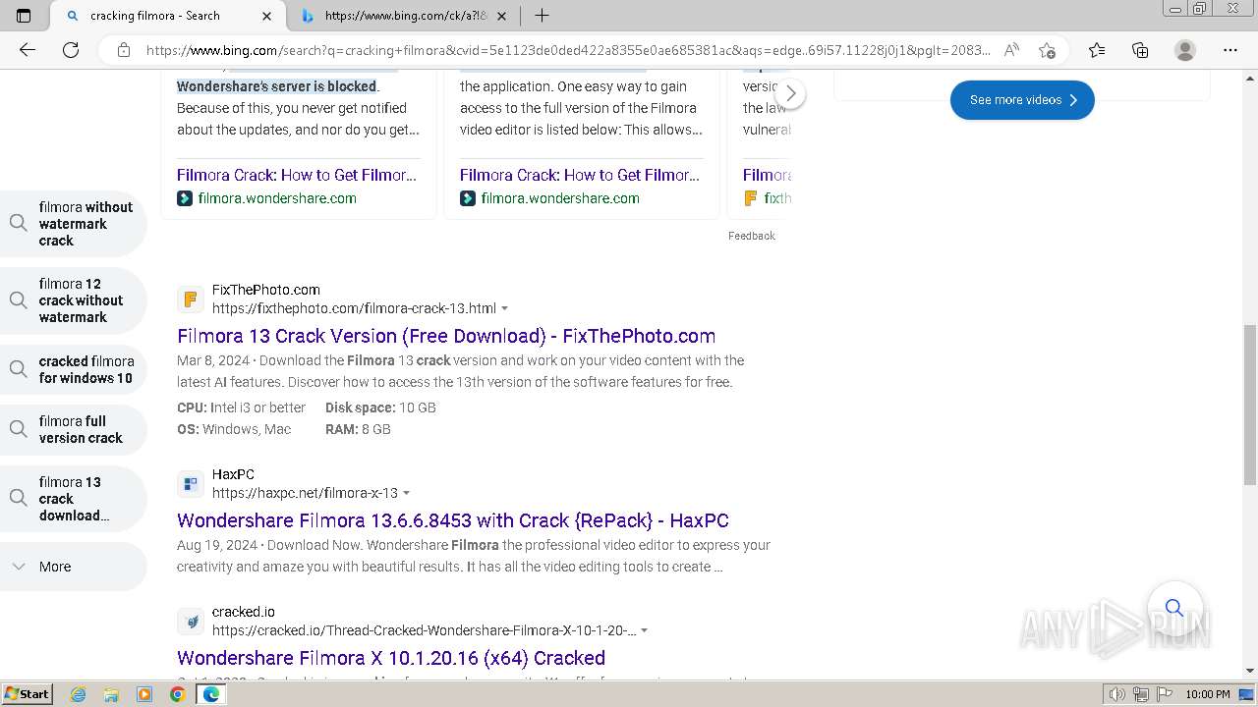The width and height of the screenshot is (1258, 707).
Task: Click the cracked.io site favicon icon
Action: point(191,622)
